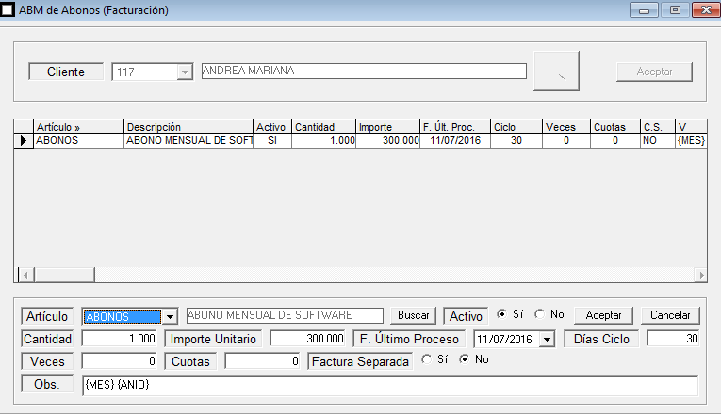Click the SI cell under Activo

tap(272, 140)
